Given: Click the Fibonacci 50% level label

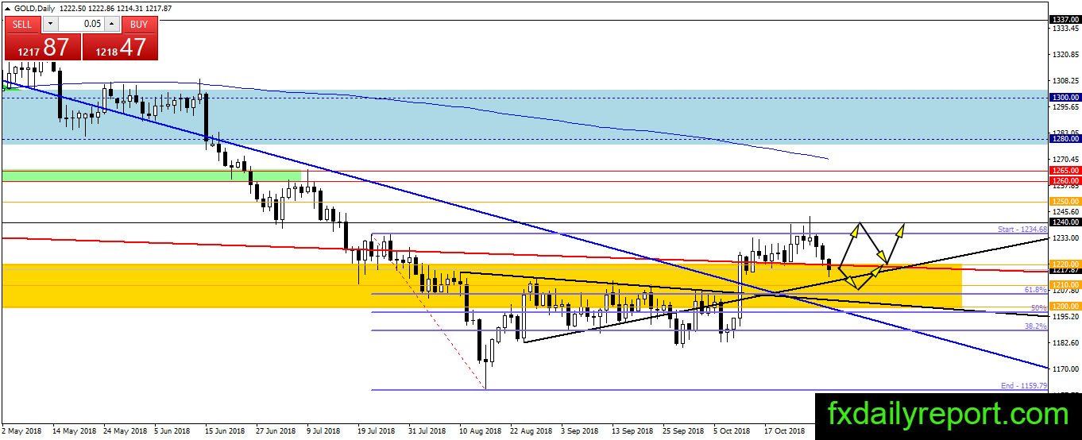Looking at the screenshot, I should [1039, 307].
